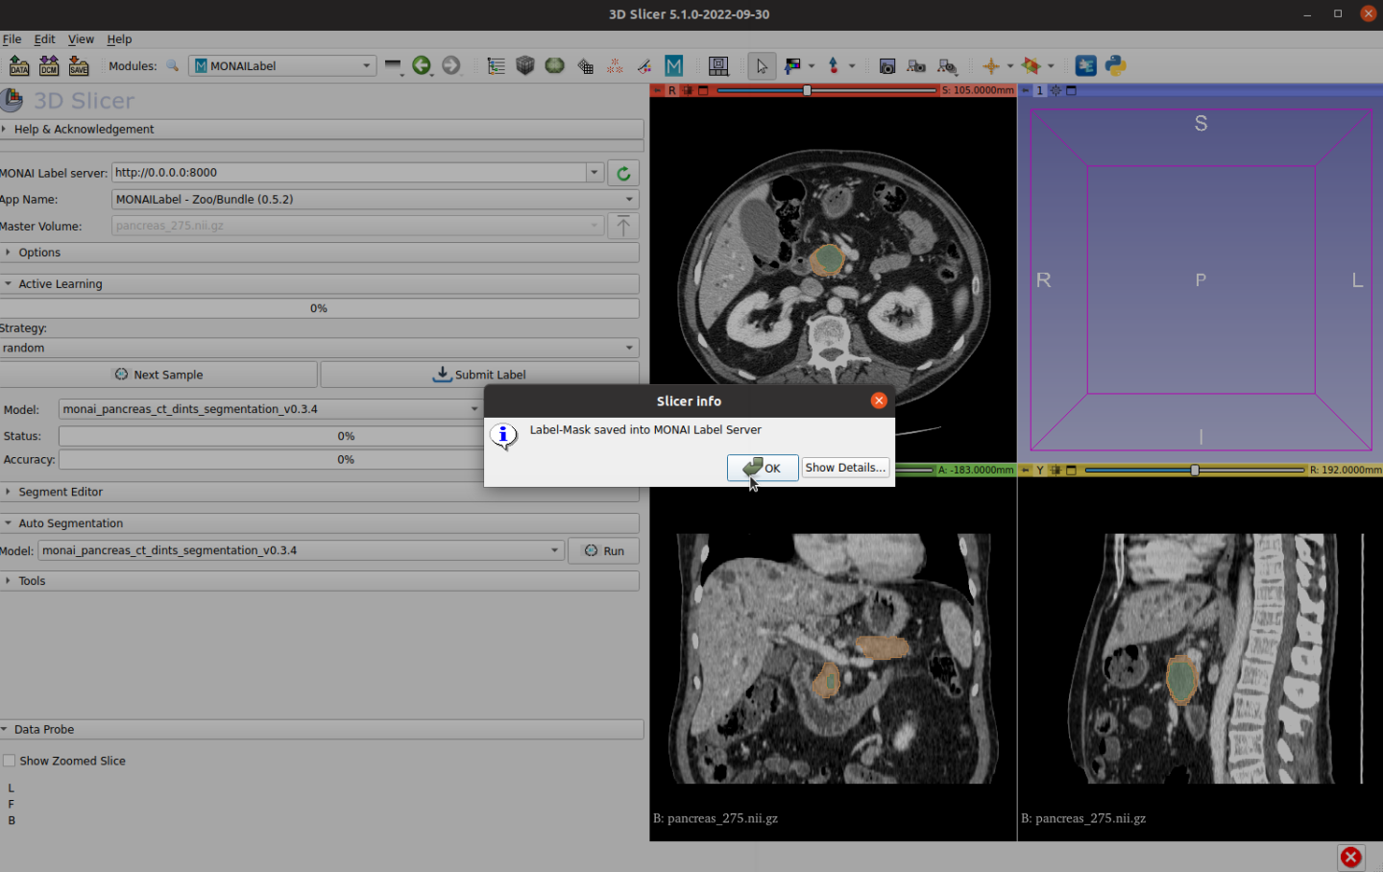
Task: Open the Load DICOM data icon
Action: 49,65
